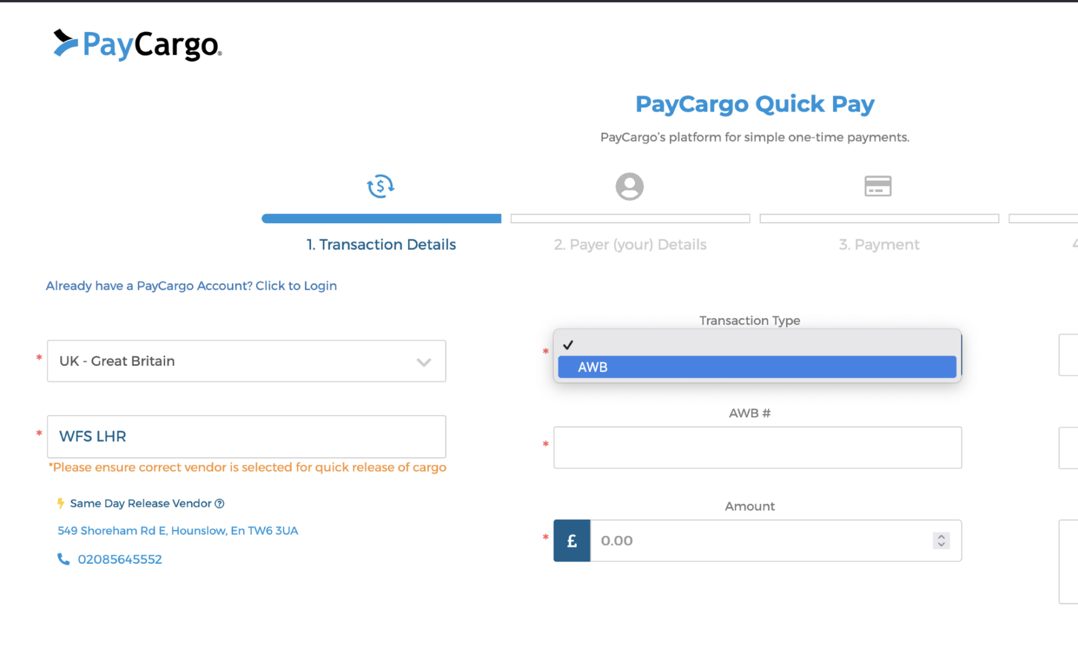This screenshot has width=1078, height=662.
Task: Click the Payment credit card step icon
Action: tap(878, 186)
